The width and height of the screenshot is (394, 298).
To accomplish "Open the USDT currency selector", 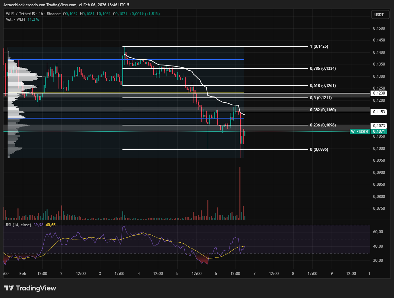I will [378, 15].
